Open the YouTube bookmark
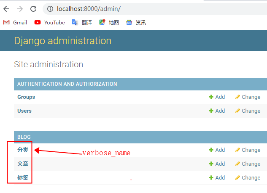Viewport: 267px width, 193px height. click(49, 22)
